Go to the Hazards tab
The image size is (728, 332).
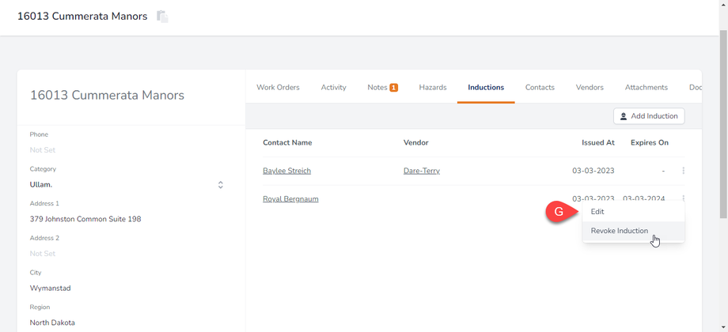[433, 88]
